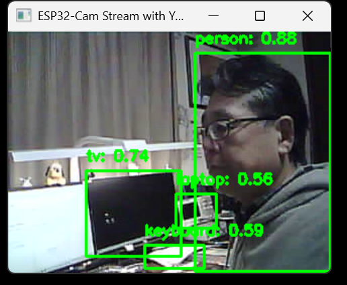
Task: Maximize the ESP32-Cam Stream window
Action: [260, 16]
